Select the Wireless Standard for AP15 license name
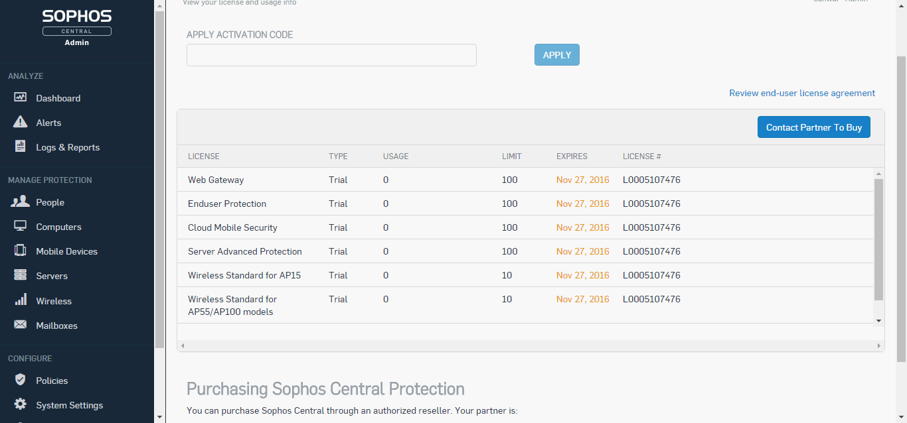The height and width of the screenshot is (423, 907). pyautogui.click(x=244, y=275)
